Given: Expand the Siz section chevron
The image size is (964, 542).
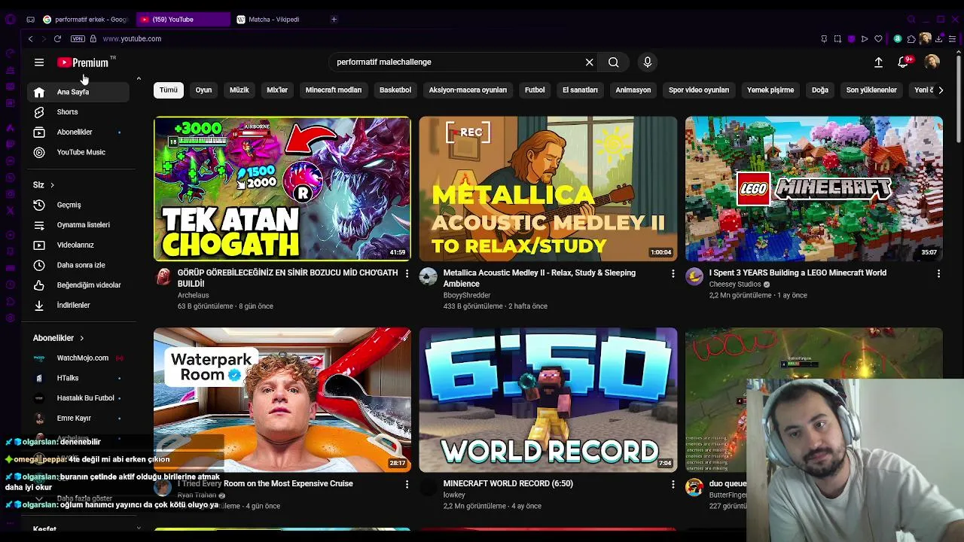Looking at the screenshot, I should click(52, 185).
